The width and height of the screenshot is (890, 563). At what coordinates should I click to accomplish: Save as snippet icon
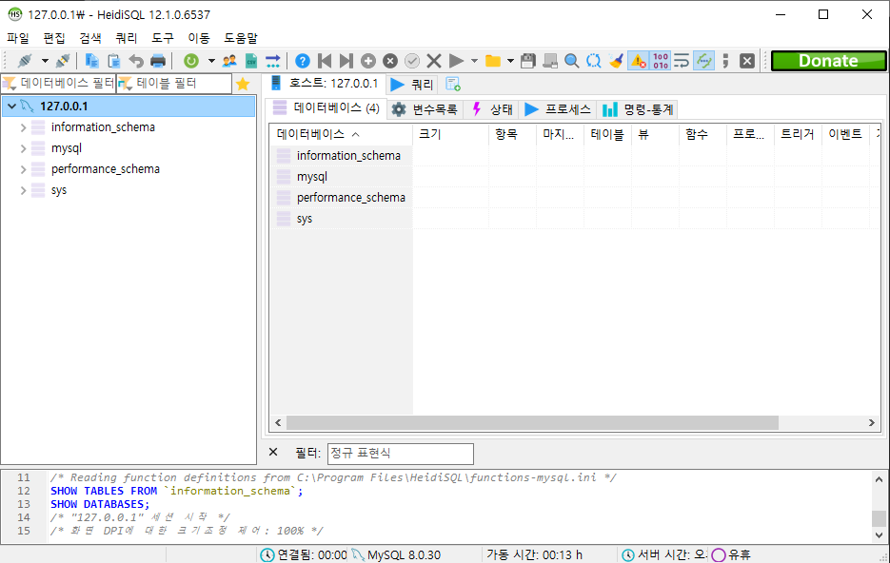(x=550, y=61)
